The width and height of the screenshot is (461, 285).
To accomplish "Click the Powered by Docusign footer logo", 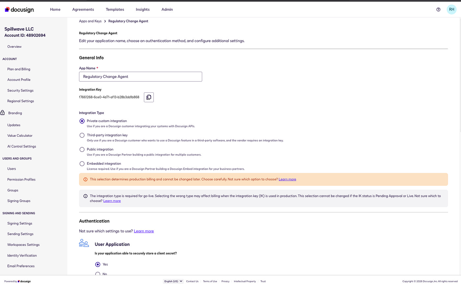I will pos(17,281).
